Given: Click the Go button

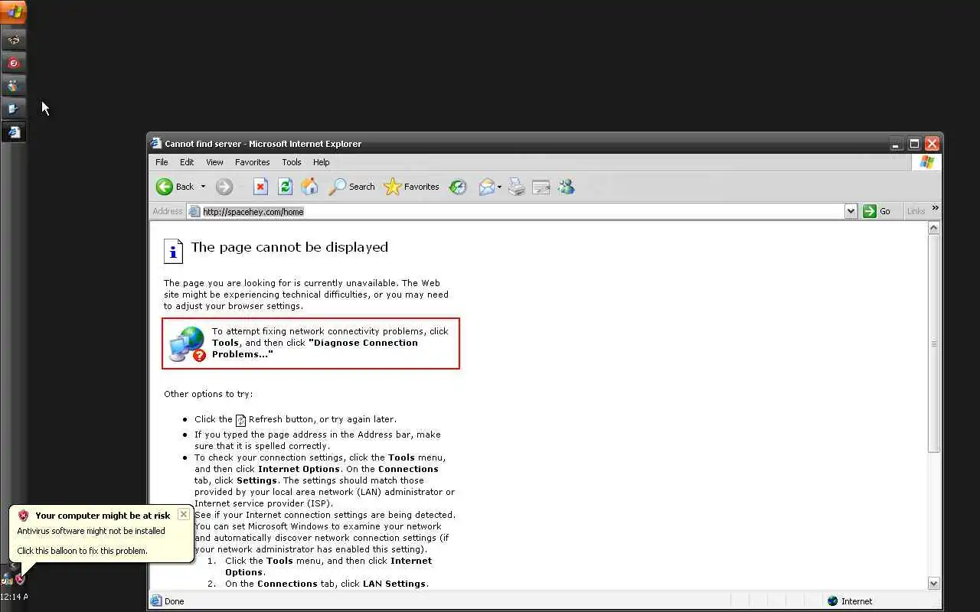Looking at the screenshot, I should pos(878,211).
